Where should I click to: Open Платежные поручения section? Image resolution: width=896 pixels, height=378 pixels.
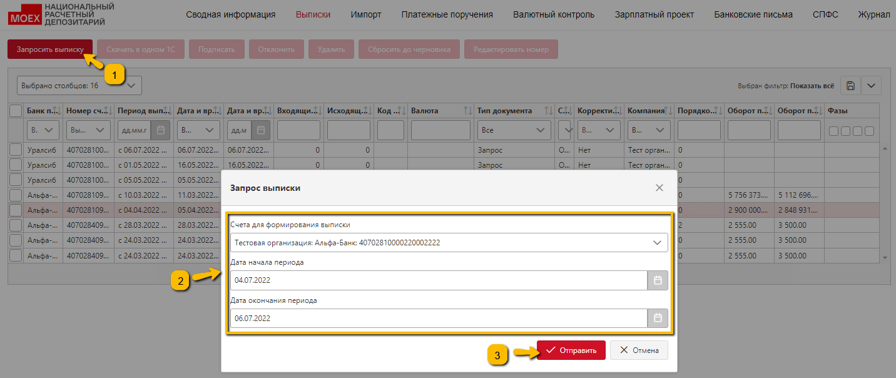point(447,14)
